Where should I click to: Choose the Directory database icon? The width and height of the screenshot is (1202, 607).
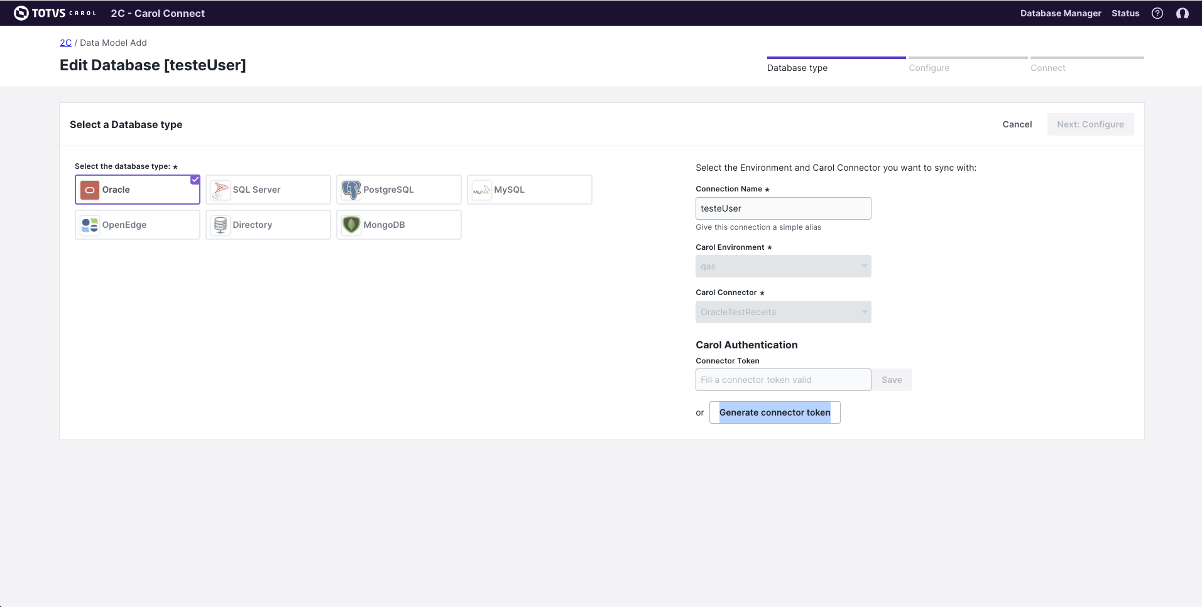221,225
